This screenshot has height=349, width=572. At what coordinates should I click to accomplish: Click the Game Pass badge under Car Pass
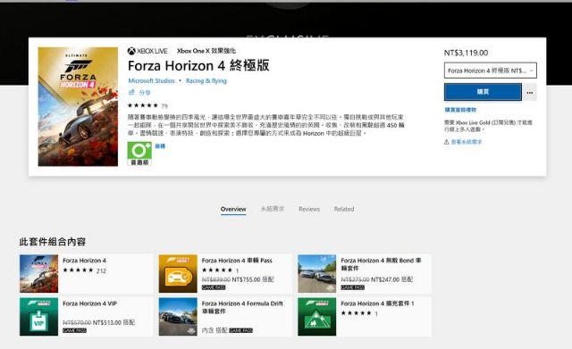[214, 287]
